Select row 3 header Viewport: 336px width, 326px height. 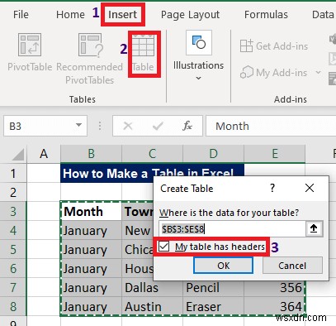pyautogui.click(x=13, y=212)
